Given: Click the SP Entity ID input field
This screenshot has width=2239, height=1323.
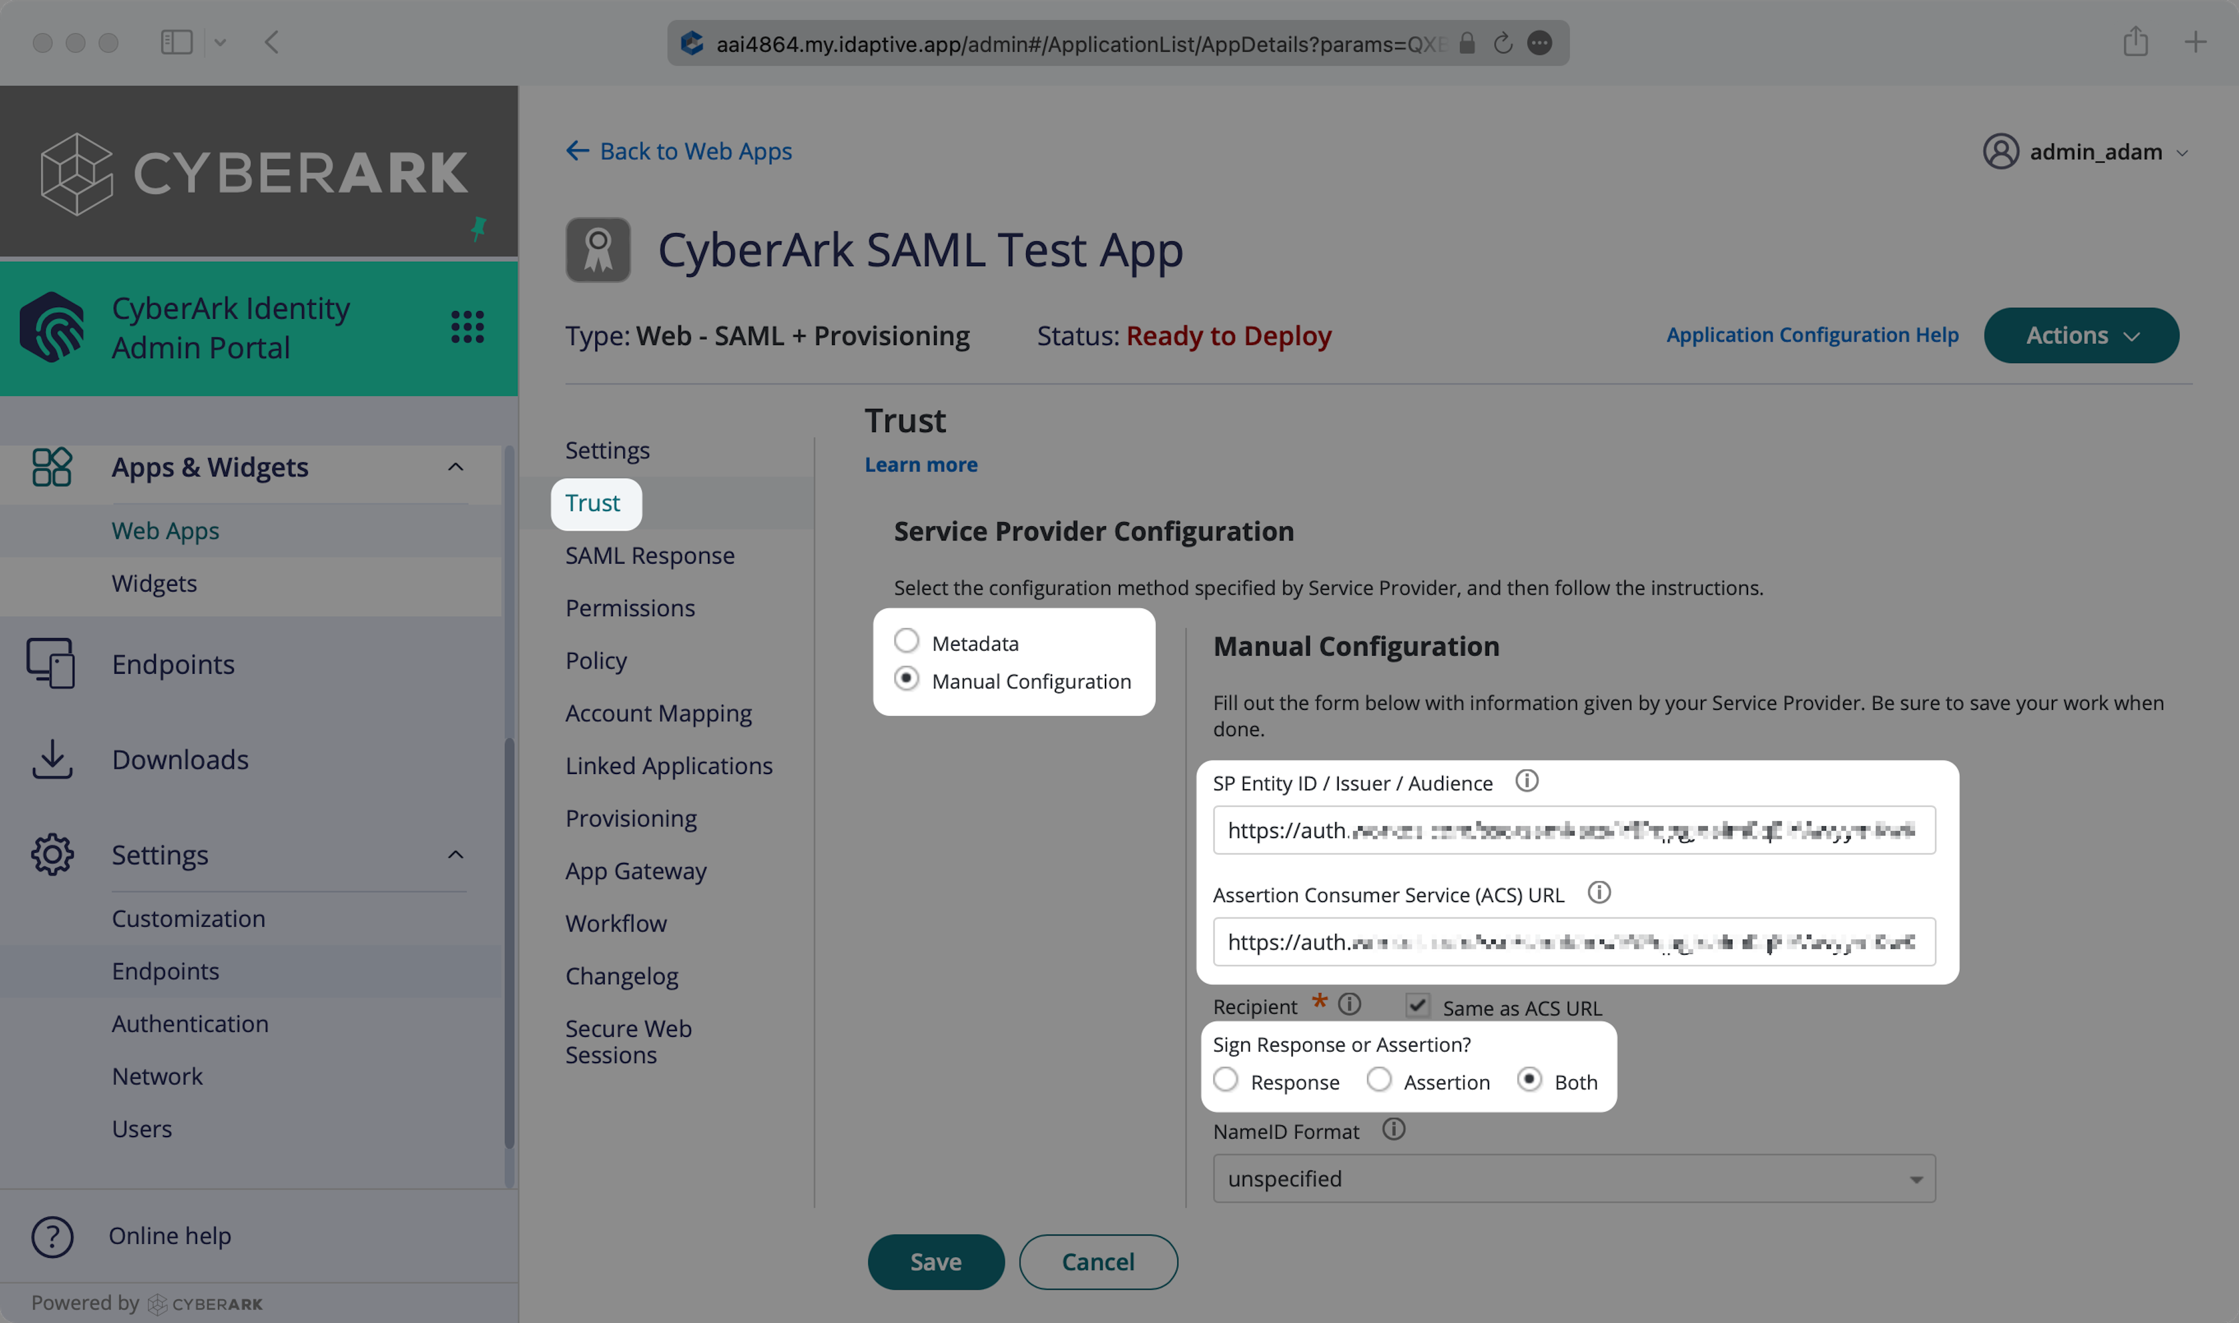Looking at the screenshot, I should (1573, 830).
